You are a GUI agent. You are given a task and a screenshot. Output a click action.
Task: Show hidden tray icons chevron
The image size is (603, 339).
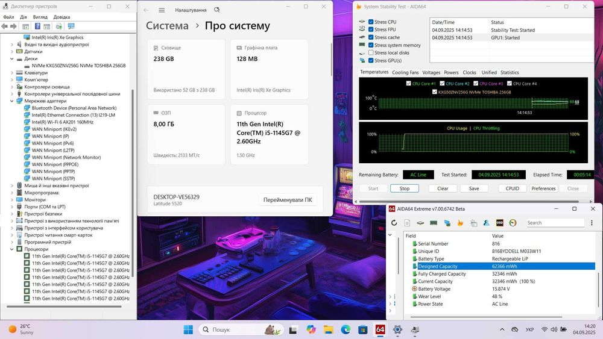(502, 329)
